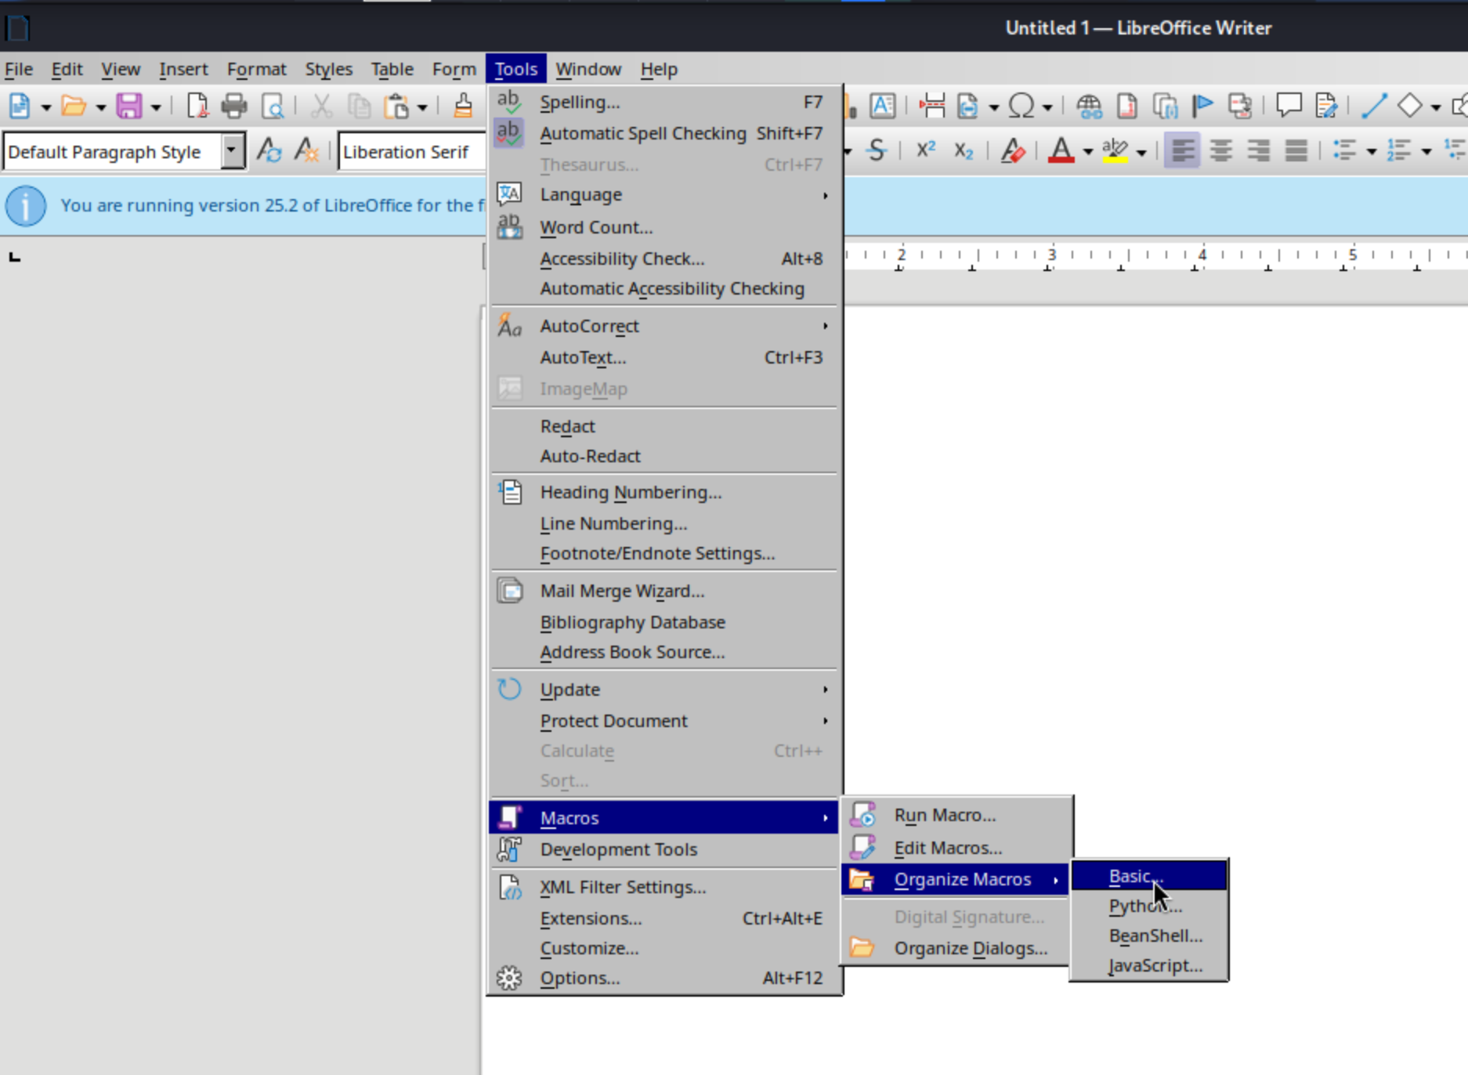
Task: Click Extensions... menu entry
Action: (x=663, y=918)
